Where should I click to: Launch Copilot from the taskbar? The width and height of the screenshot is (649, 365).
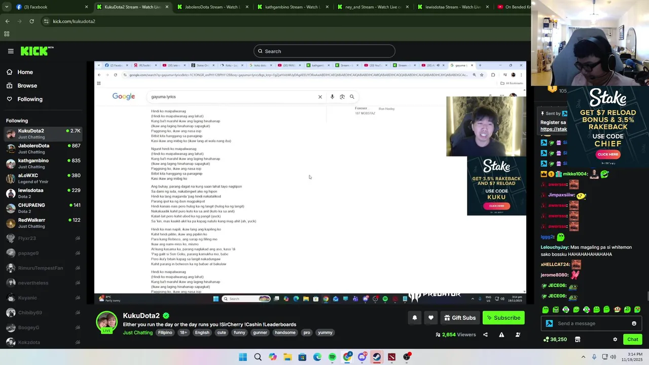coord(273,357)
